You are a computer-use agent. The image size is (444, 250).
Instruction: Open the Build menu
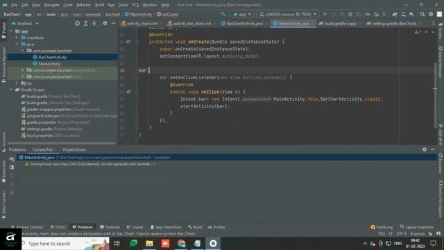tap(99, 5)
